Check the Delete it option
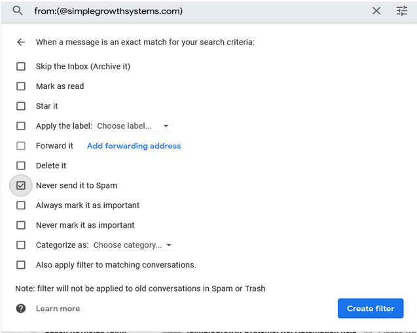417x333 pixels. [x=21, y=166]
